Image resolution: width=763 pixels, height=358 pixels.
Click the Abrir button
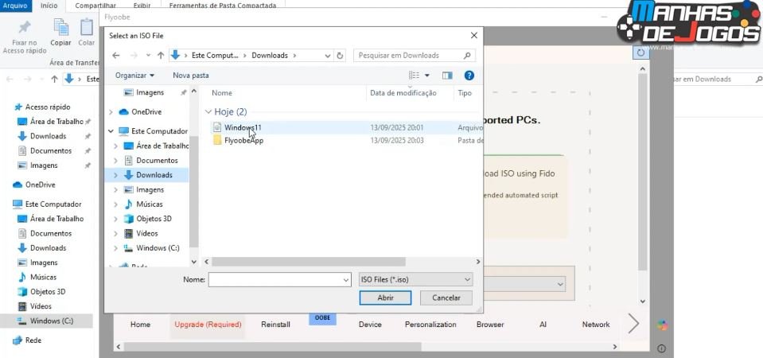tap(385, 298)
